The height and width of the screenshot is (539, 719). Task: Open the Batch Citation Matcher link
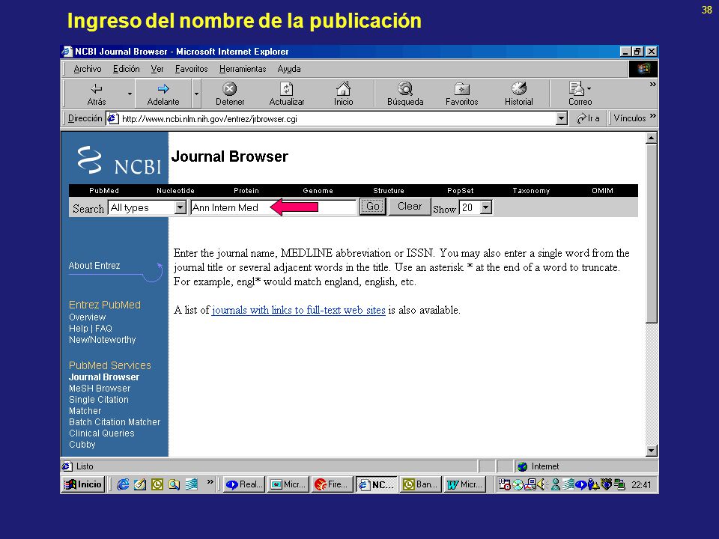tap(115, 422)
